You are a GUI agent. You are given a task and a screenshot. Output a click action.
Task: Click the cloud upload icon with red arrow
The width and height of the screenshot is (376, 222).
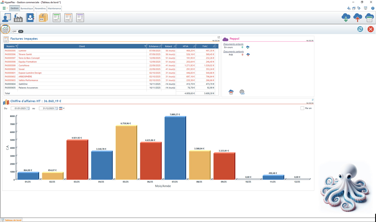(x=357, y=18)
